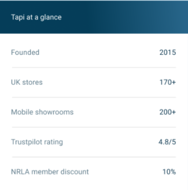Screen dimensions: 188x190
Task: Click the 2015 founded value
Action: coord(168,52)
